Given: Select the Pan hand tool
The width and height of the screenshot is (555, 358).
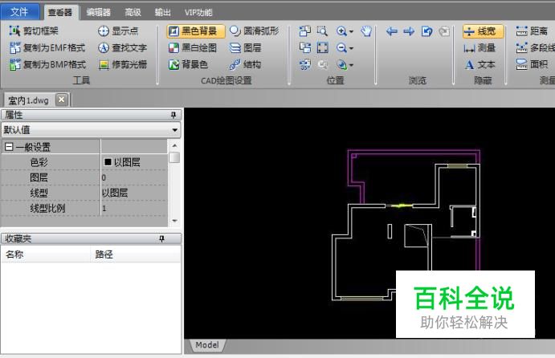Looking at the screenshot, I should tap(366, 31).
